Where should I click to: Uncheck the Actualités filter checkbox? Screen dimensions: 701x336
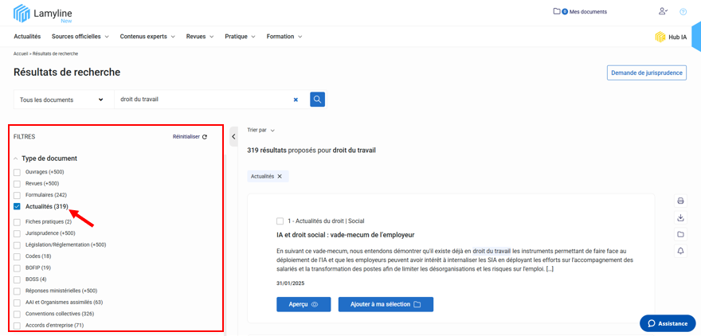(17, 207)
